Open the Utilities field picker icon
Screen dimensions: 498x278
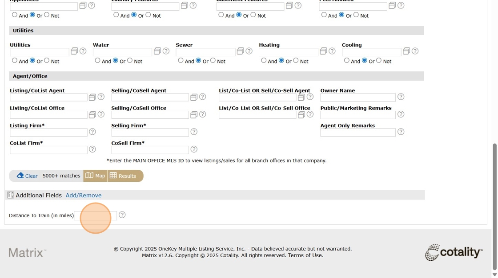[x=74, y=51]
